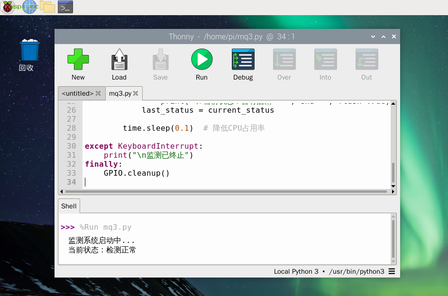
Task: Click the New file toolbar icon
Action: [78, 60]
